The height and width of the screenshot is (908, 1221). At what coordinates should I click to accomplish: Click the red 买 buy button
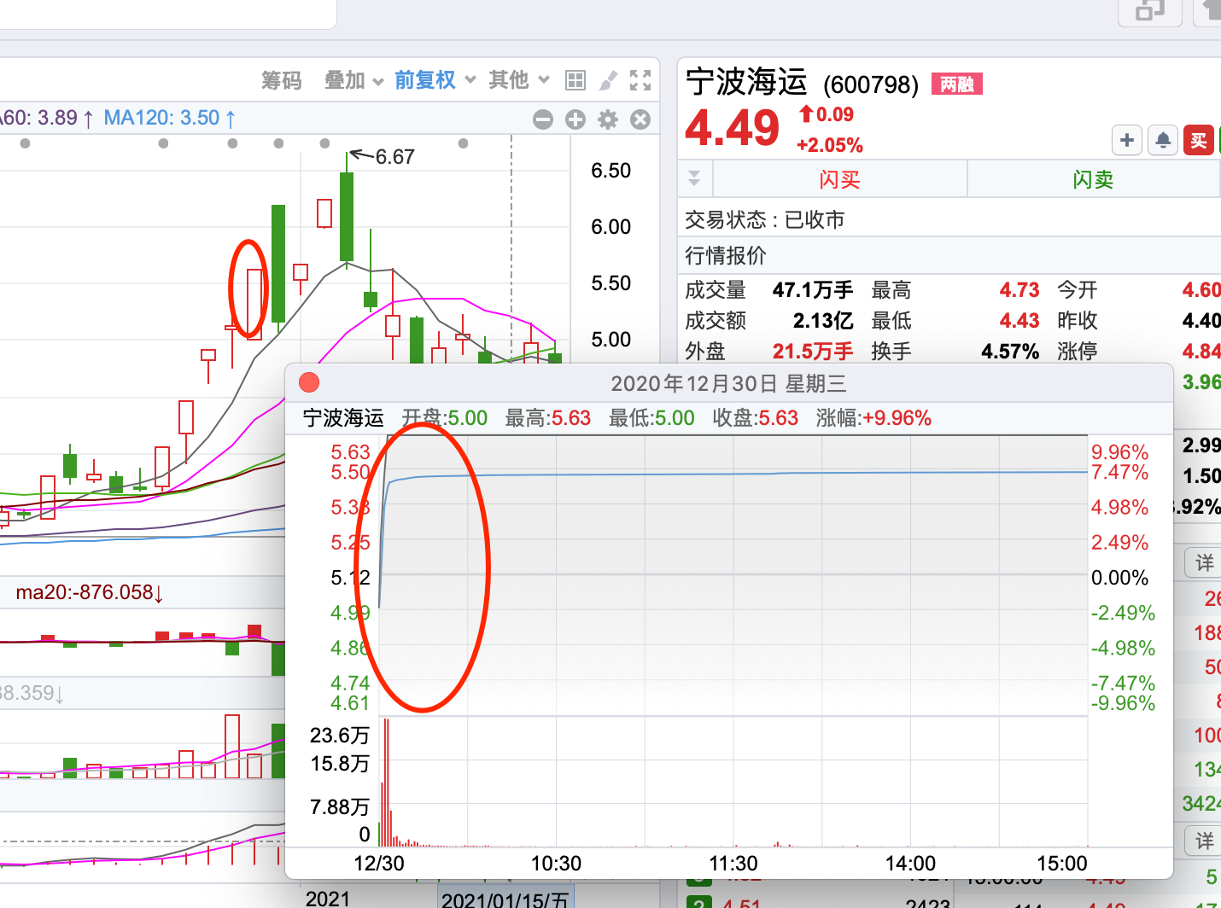(x=1199, y=140)
